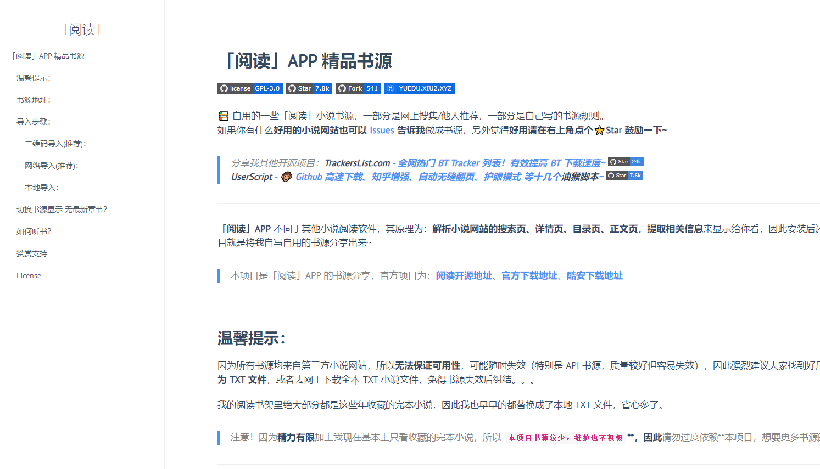Open the 阅 YUEDU.XIU2.XYZ badge
Viewport: 820px width, 469px height.
(419, 88)
